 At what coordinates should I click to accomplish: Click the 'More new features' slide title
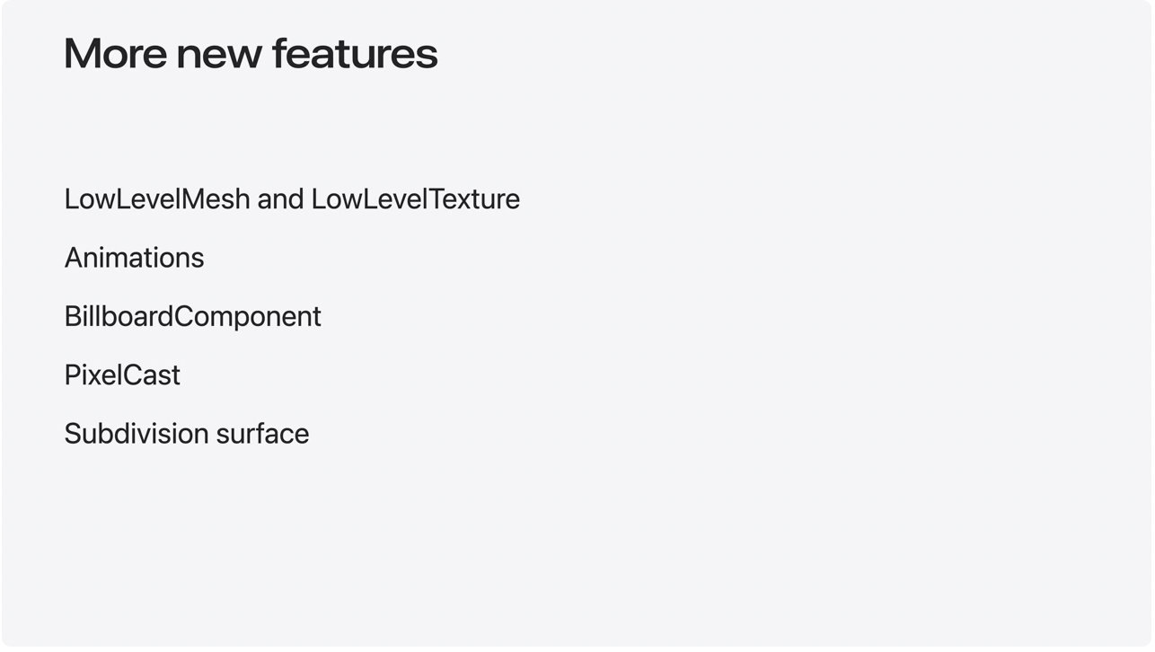251,54
